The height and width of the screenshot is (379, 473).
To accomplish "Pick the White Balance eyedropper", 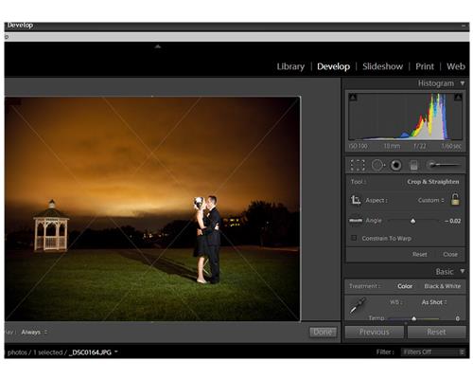I will [358, 305].
